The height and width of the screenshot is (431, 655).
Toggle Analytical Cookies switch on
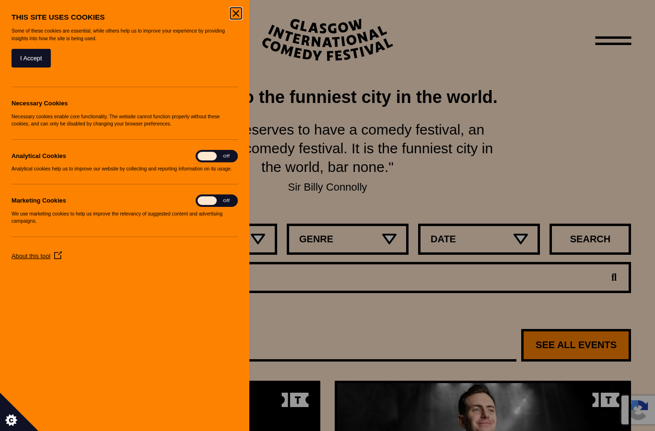[x=217, y=156]
